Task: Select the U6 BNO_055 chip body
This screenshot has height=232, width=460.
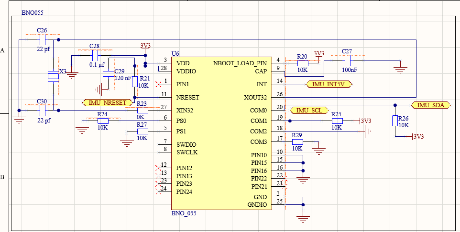Action: (221, 133)
